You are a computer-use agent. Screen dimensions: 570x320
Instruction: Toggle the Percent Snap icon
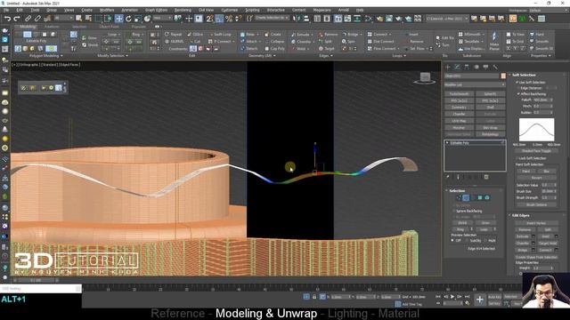pyautogui.click(x=229, y=19)
